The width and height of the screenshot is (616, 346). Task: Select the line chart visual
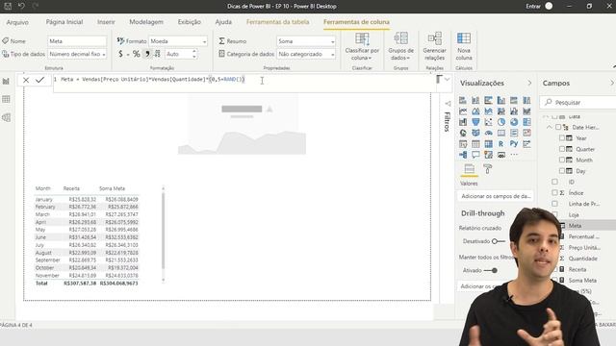coord(463,111)
